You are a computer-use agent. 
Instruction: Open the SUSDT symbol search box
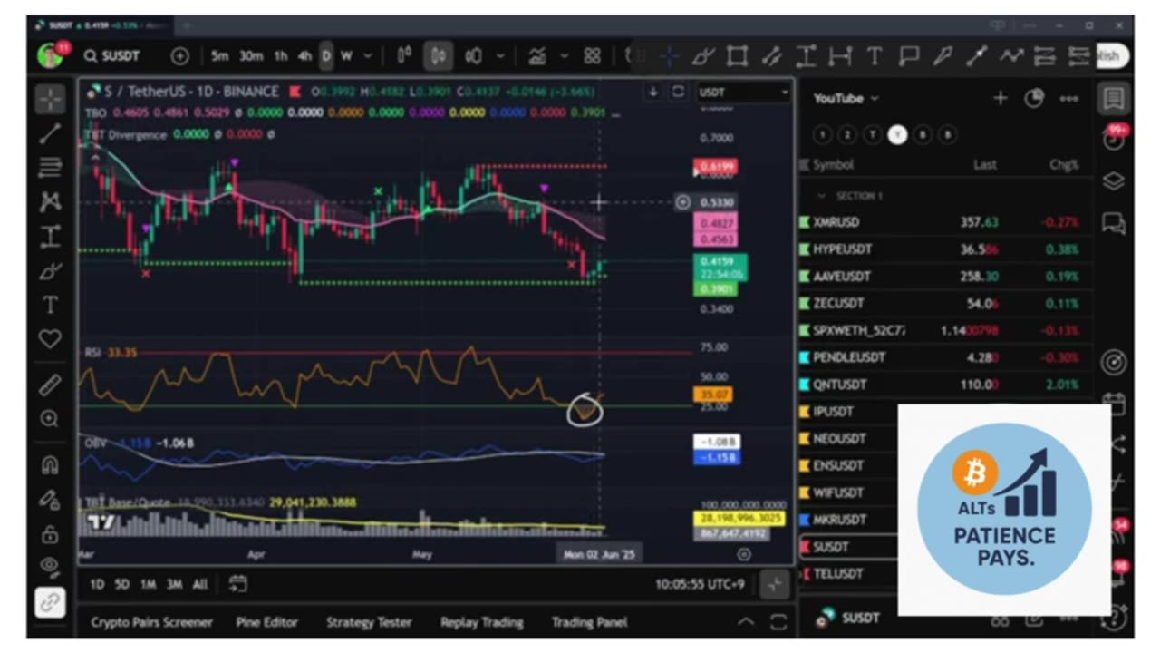(112, 56)
